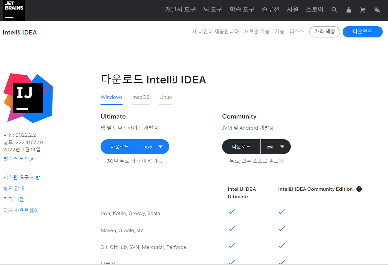
Task: Open the 기능 navigation link
Action: click(x=279, y=32)
